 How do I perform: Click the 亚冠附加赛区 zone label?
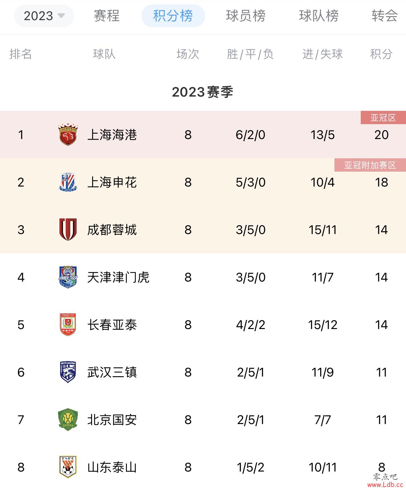click(370, 165)
